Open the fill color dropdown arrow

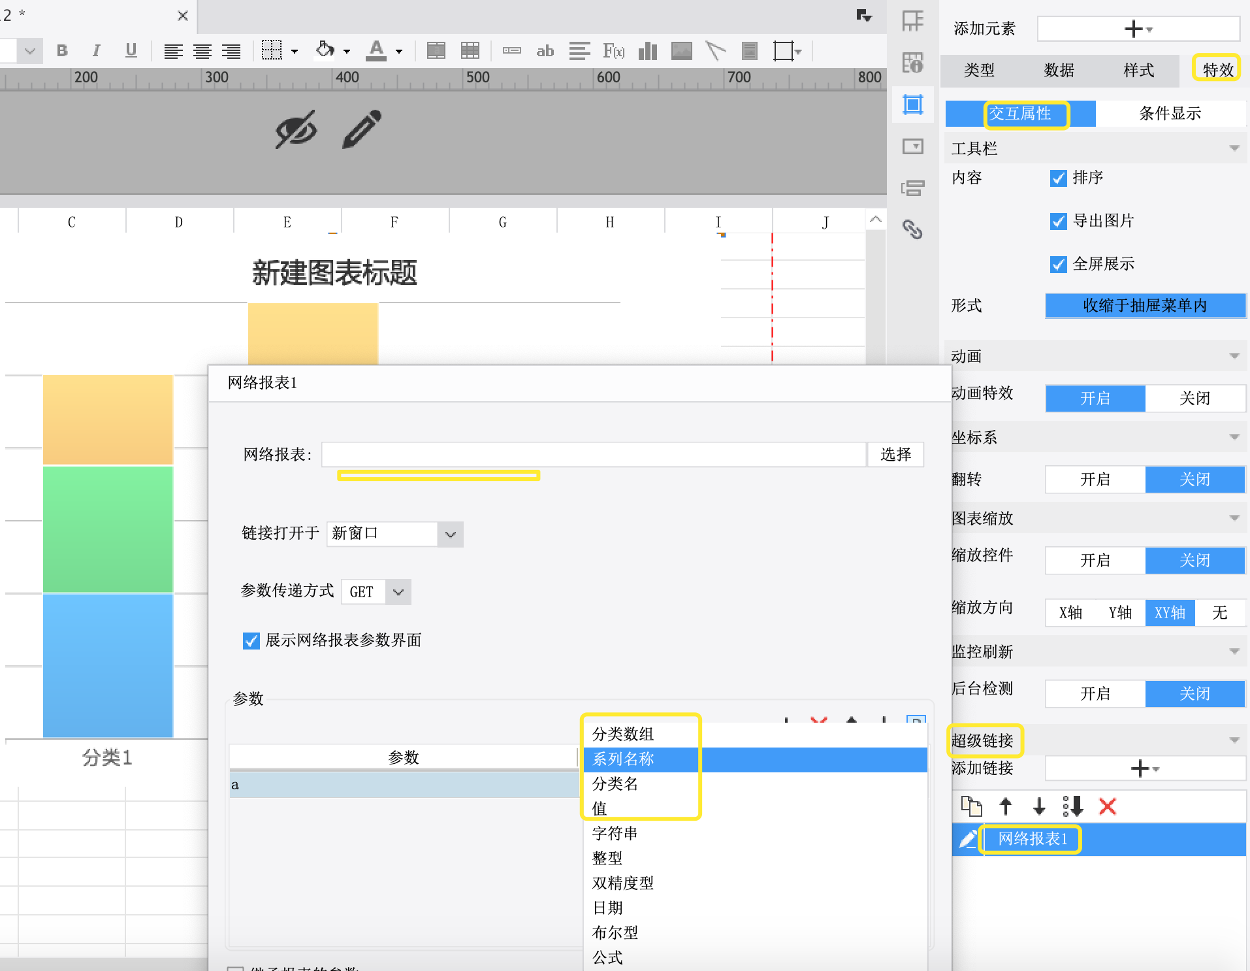click(x=347, y=51)
